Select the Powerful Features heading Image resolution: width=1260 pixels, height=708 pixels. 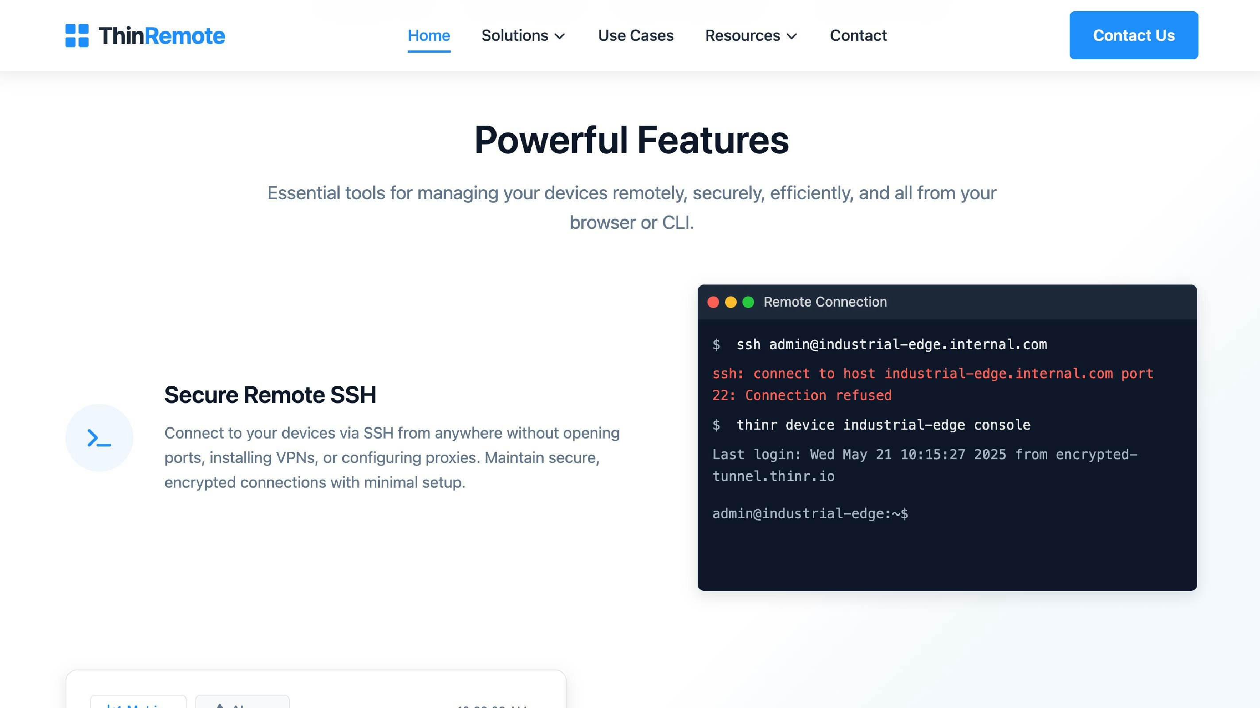[x=631, y=140]
